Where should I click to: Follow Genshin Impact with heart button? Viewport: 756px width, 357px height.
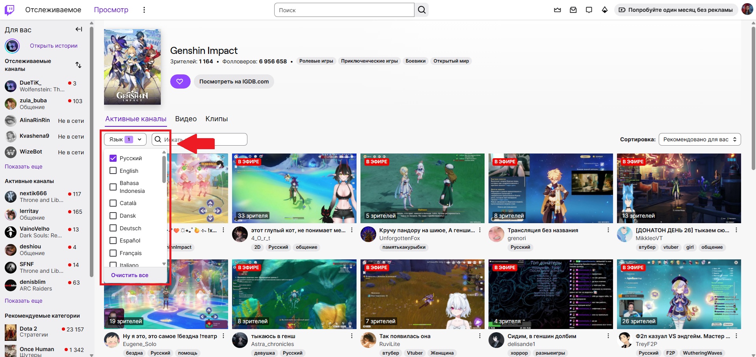[x=180, y=81]
